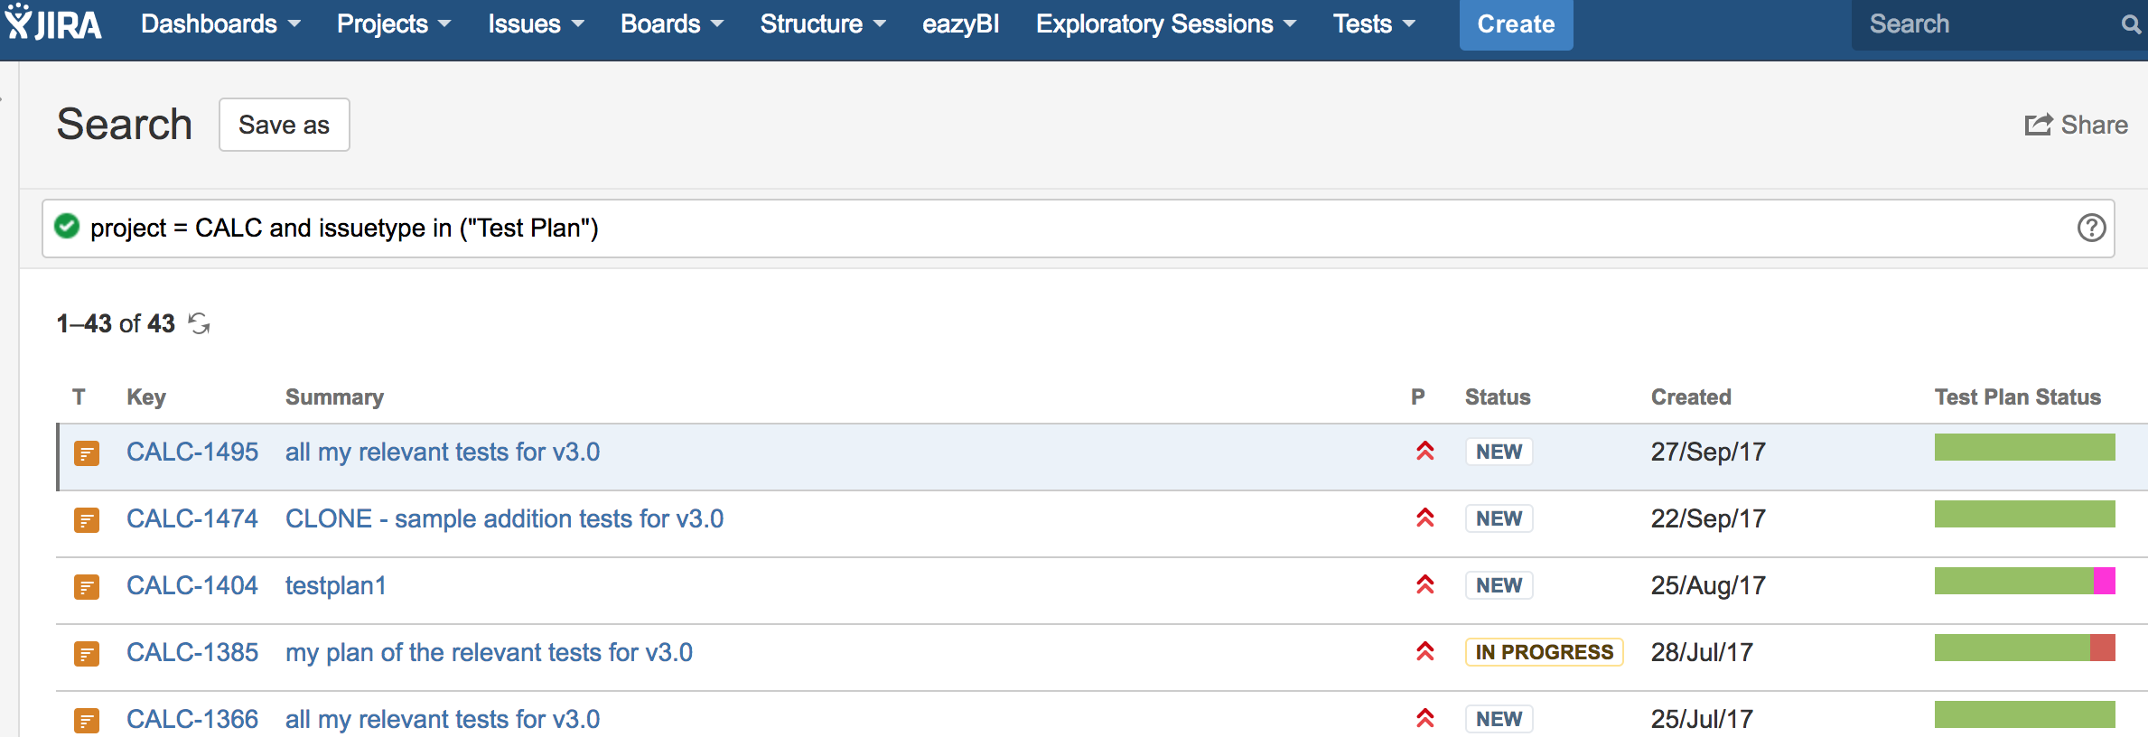Refresh the search results
Screen dimensions: 2148x737
(199, 323)
